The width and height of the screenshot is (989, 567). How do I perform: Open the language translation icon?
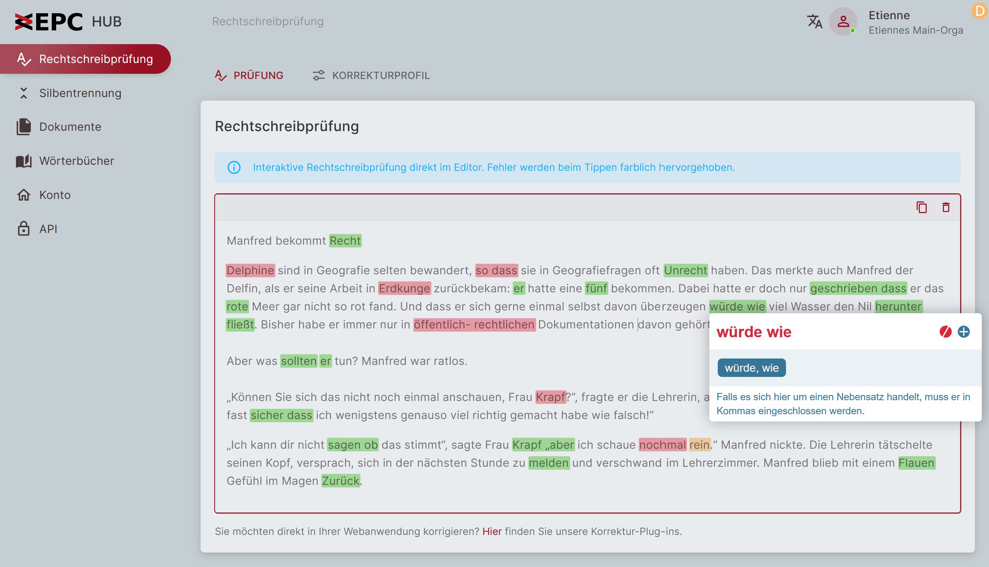coord(814,22)
